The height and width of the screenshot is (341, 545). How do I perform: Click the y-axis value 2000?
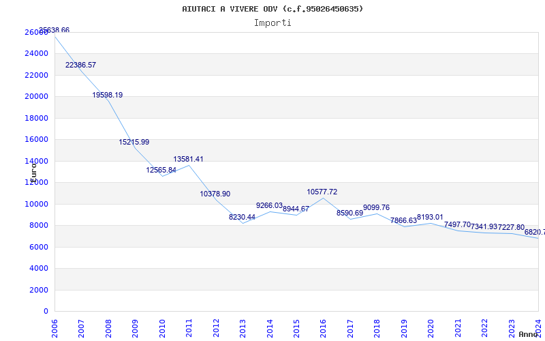pyautogui.click(x=38, y=290)
